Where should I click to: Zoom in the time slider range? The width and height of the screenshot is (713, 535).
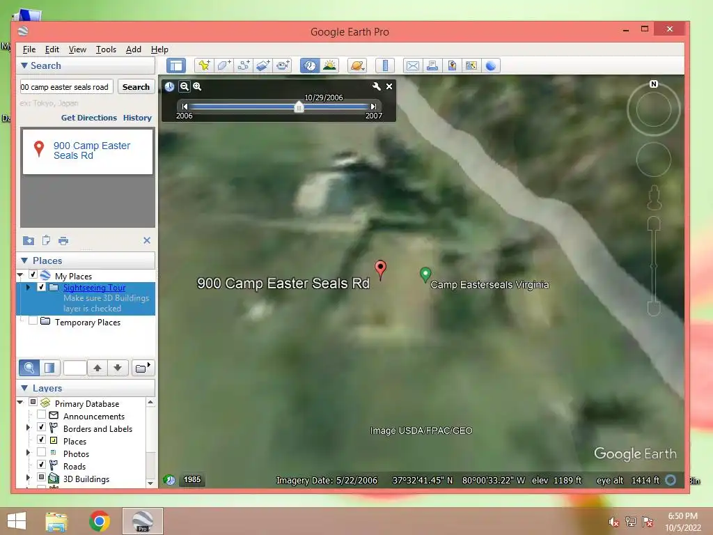tap(197, 86)
